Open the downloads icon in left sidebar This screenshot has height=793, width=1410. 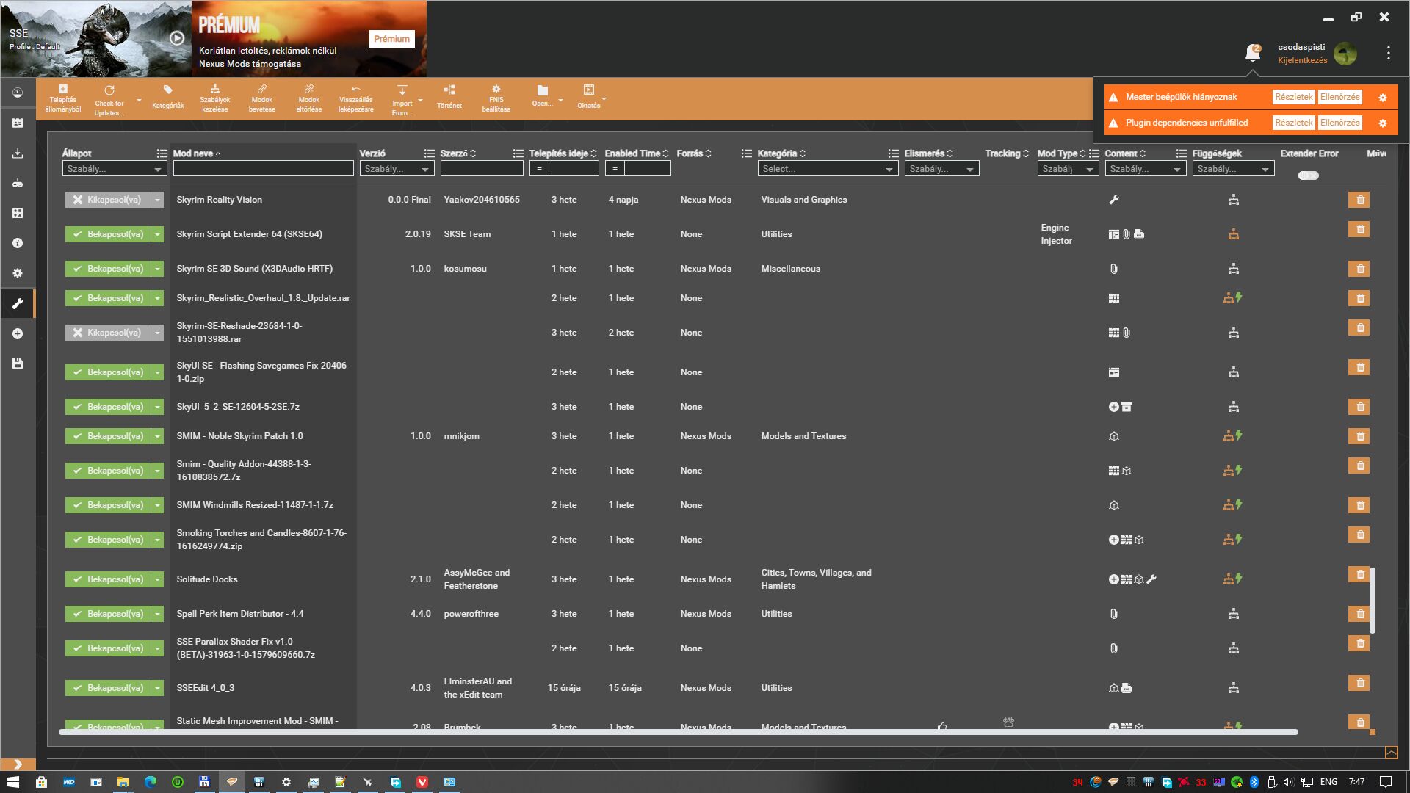[x=18, y=153]
